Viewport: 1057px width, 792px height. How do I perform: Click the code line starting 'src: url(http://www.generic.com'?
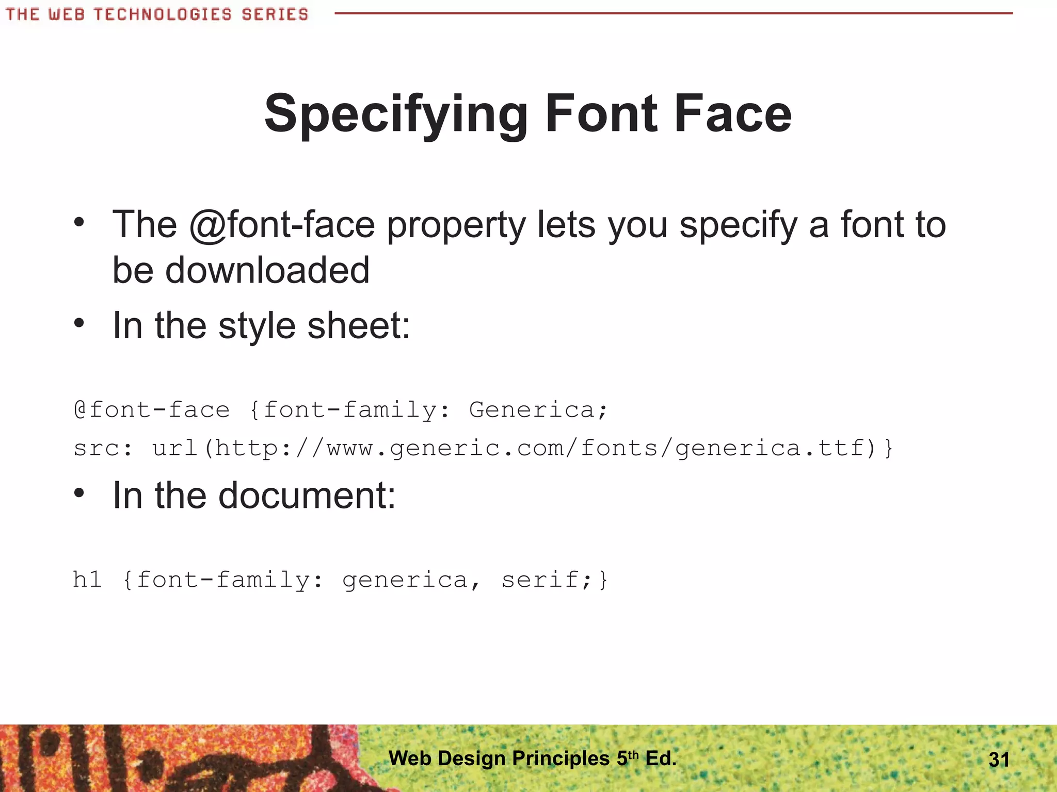[483, 448]
